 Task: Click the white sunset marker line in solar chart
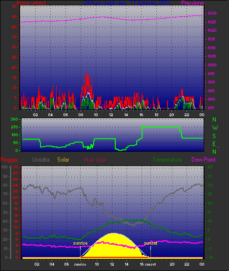[150, 249]
